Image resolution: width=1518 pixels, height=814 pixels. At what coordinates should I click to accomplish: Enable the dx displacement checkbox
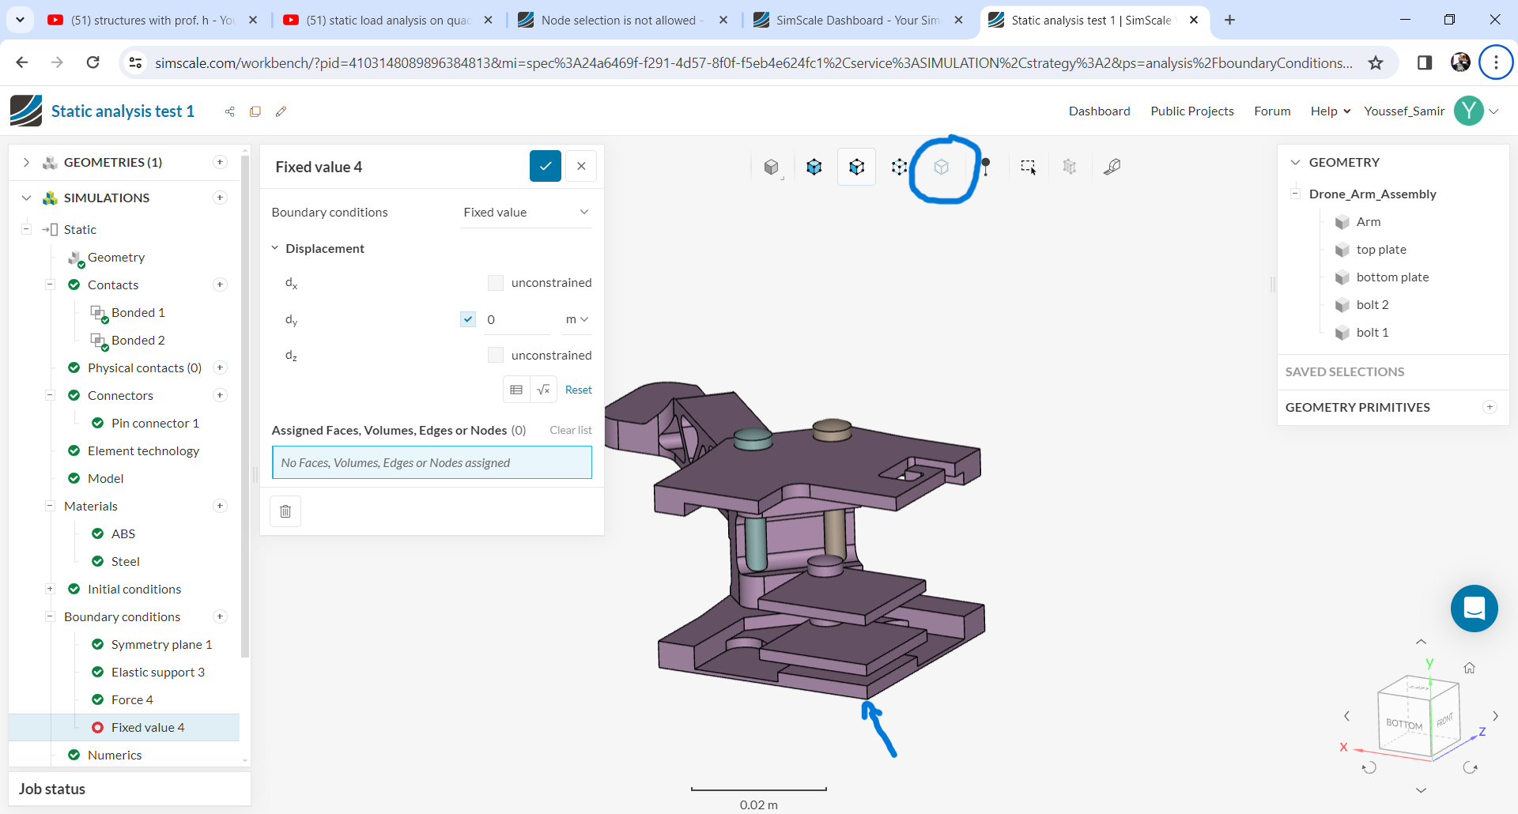pos(496,283)
